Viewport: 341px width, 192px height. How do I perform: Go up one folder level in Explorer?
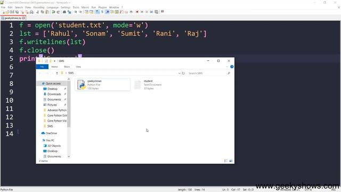pos(57,73)
